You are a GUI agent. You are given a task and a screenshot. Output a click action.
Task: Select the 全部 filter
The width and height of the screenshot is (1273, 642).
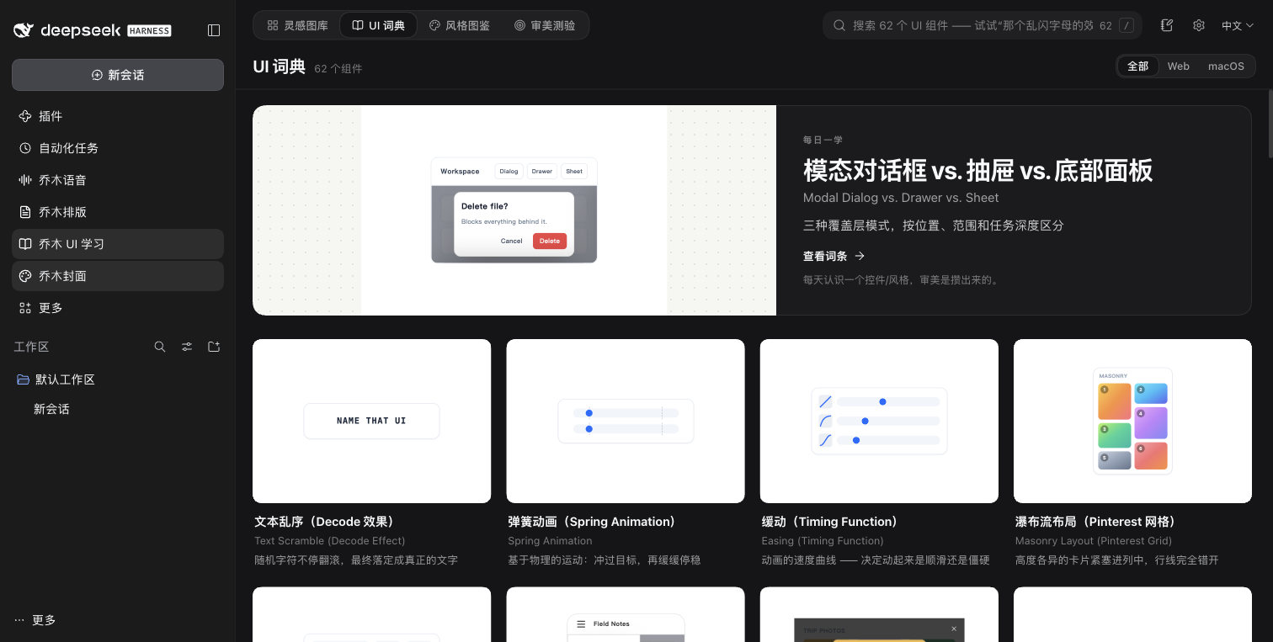(1137, 66)
